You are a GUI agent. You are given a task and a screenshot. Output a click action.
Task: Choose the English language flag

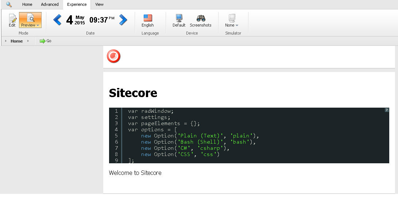[x=148, y=20]
